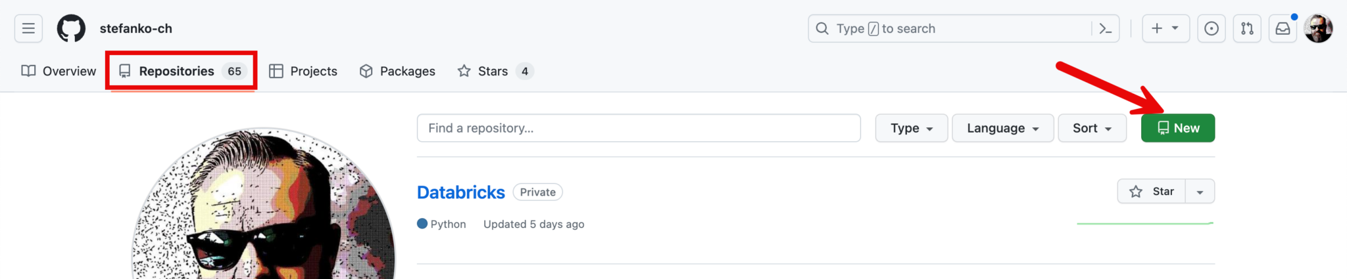Open the command palette icon
Screen dimensions: 1347x279
(x=1106, y=28)
